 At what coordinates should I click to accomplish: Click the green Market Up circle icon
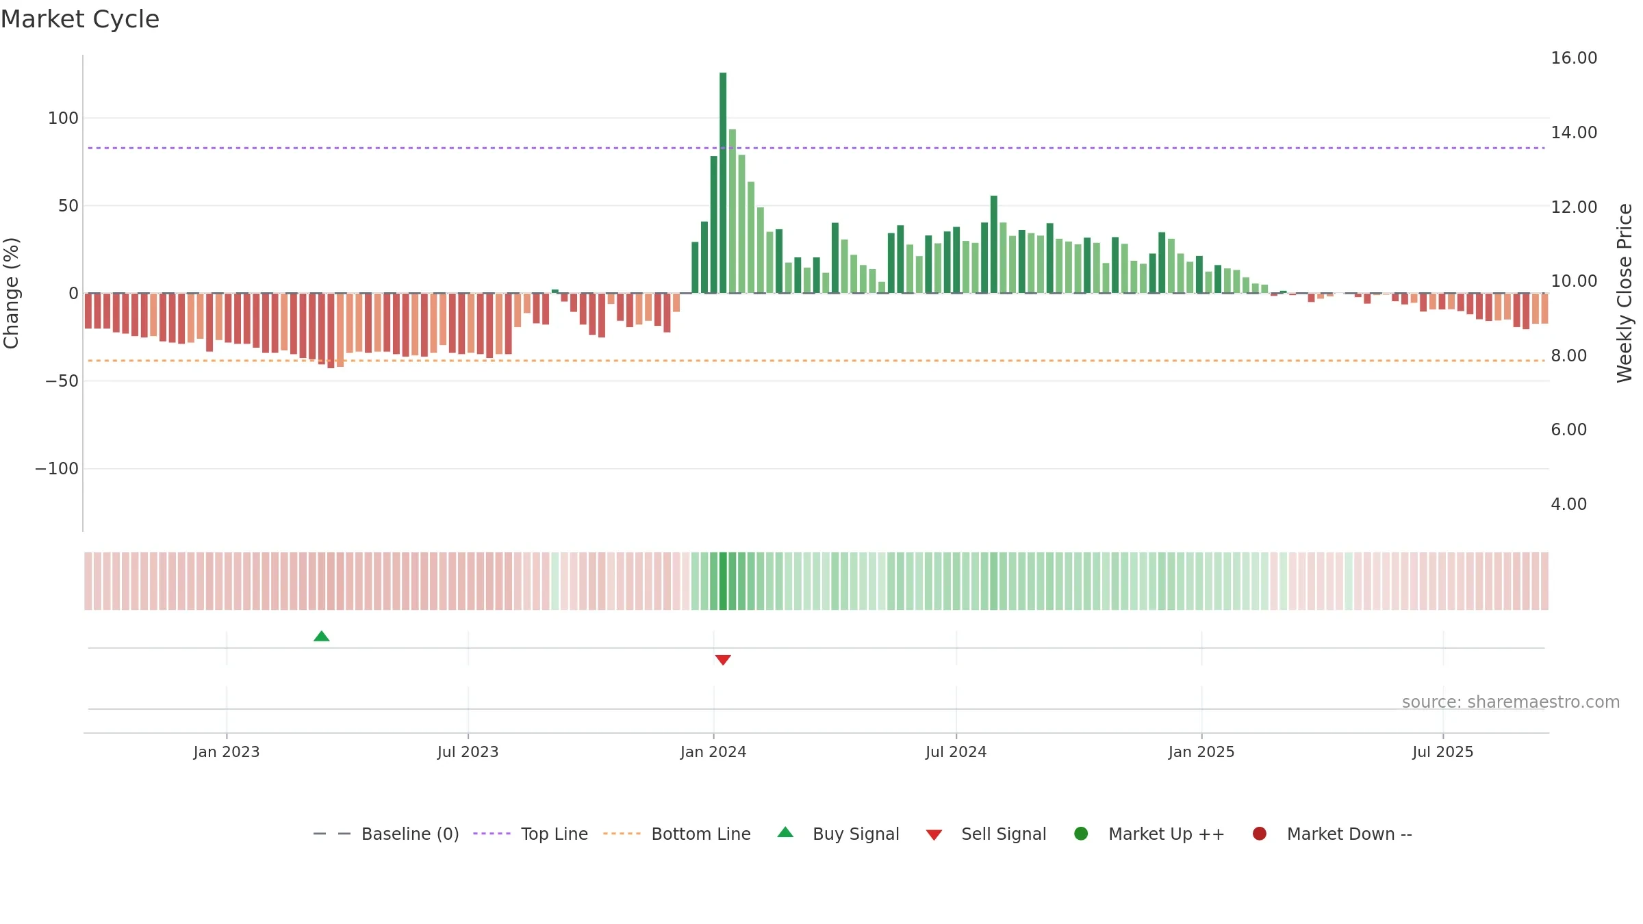pyautogui.click(x=1081, y=833)
